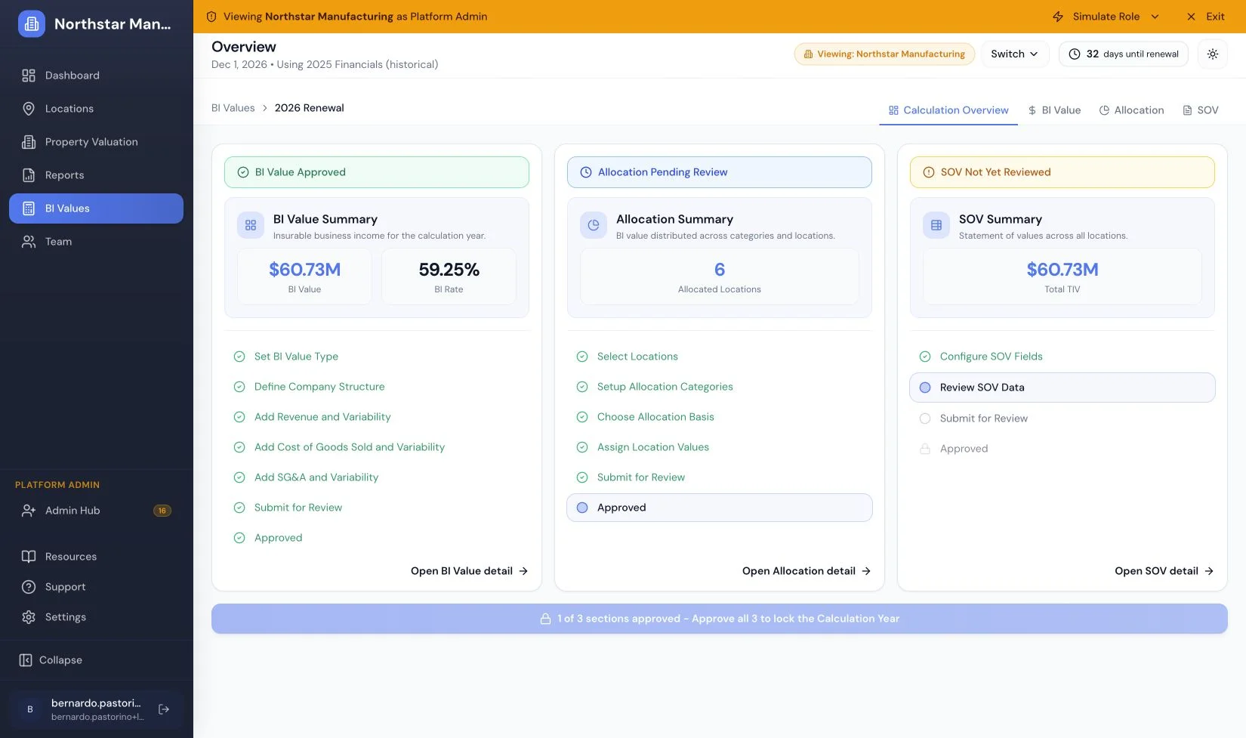Image resolution: width=1246 pixels, height=738 pixels.
Task: Select the SOV Submit for Review step
Action: click(1062, 418)
